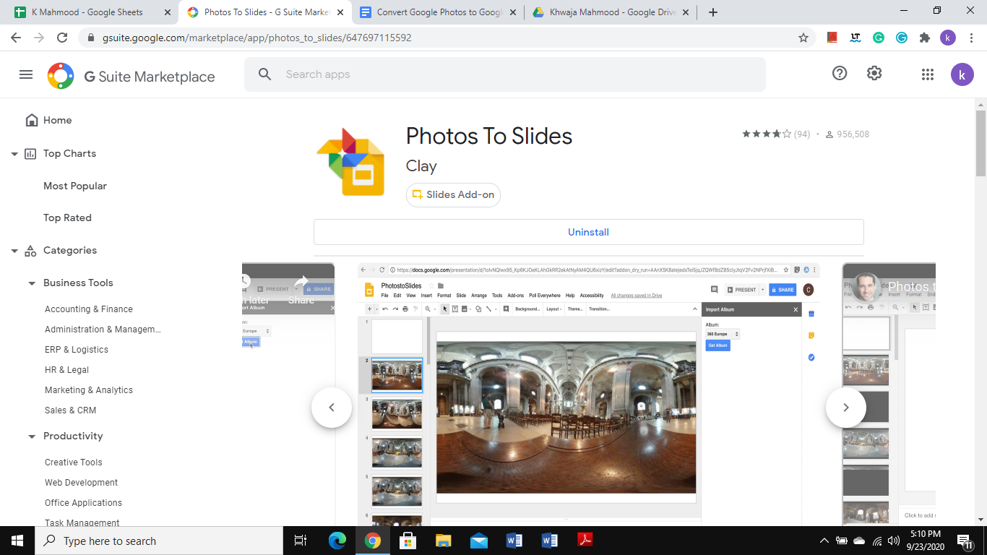987x555 pixels.
Task: Click the Slides Add-on chip
Action: [x=453, y=194]
